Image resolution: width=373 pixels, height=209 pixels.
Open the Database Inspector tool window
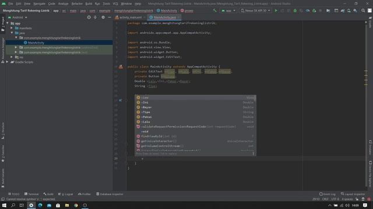point(110,194)
